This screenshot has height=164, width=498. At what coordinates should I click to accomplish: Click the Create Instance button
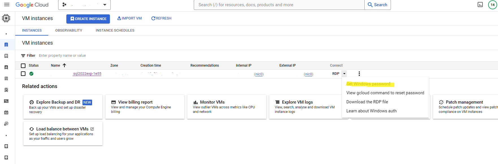point(88,19)
